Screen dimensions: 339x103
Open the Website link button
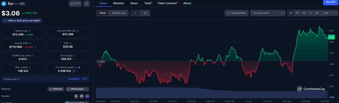tap(56, 89)
